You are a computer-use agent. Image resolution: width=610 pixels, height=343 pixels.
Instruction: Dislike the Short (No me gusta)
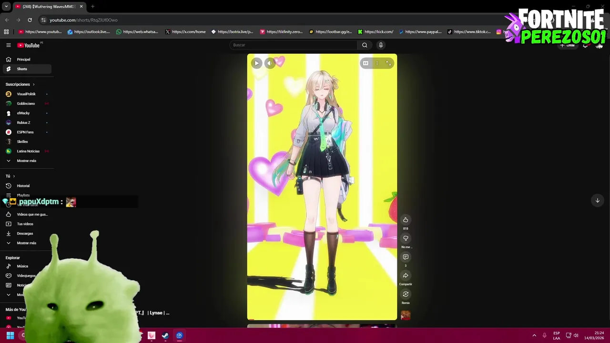coord(406,238)
